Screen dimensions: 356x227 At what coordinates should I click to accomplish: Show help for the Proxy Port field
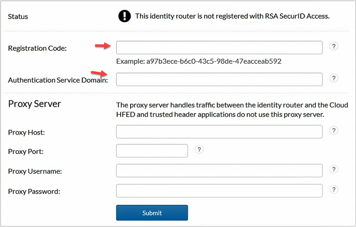tap(199, 149)
